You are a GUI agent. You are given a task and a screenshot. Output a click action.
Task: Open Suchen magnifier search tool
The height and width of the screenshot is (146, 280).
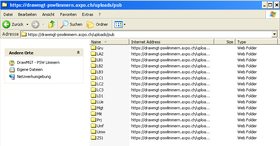click(x=71, y=24)
